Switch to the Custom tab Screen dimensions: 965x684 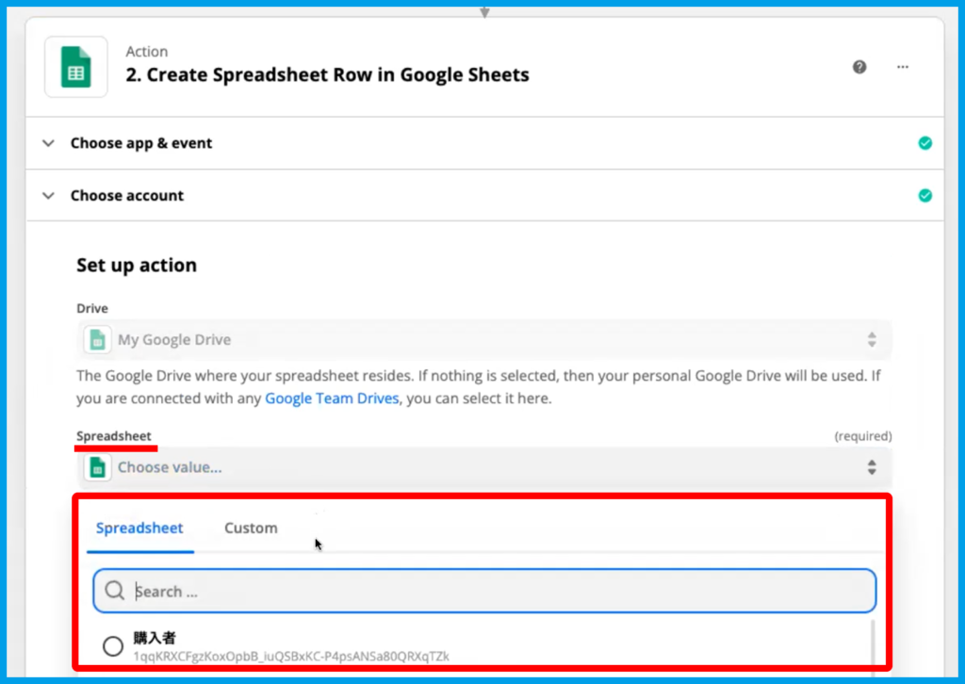[x=251, y=528]
